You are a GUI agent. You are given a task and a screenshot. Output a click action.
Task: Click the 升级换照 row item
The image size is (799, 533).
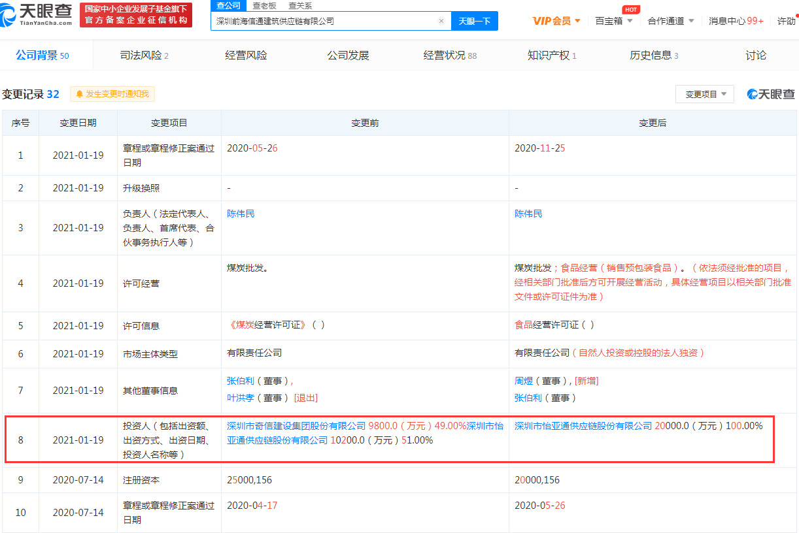pyautogui.click(x=141, y=188)
